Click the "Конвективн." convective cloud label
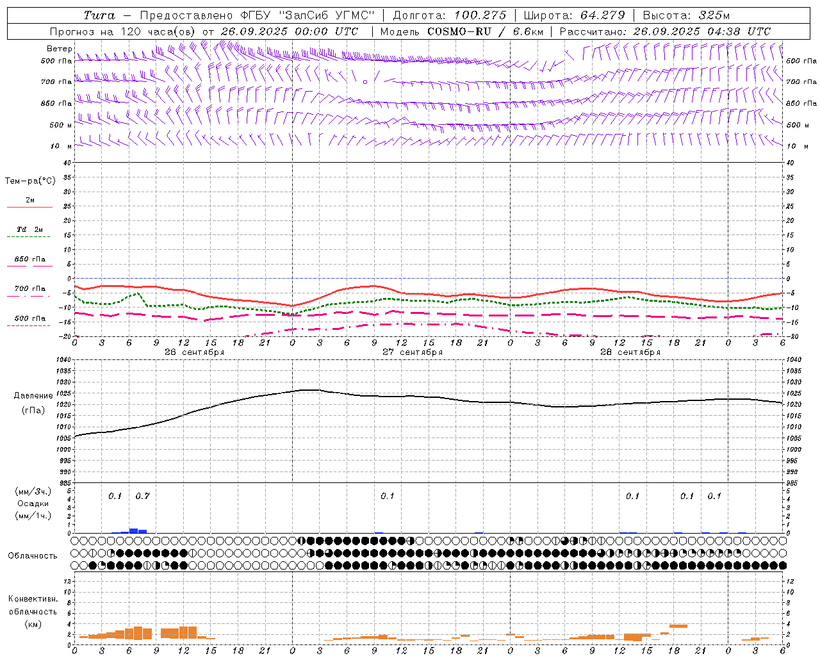The width and height of the screenshot is (820, 656). (33, 599)
